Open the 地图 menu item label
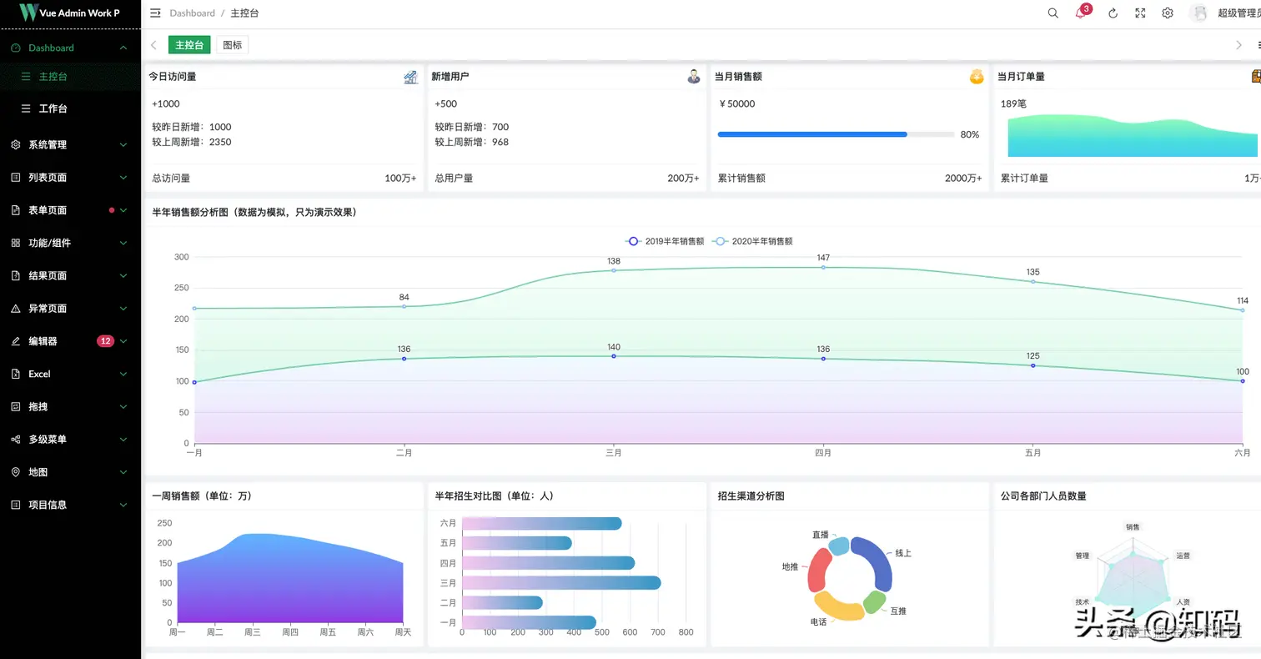This screenshot has height=659, width=1261. point(38,472)
